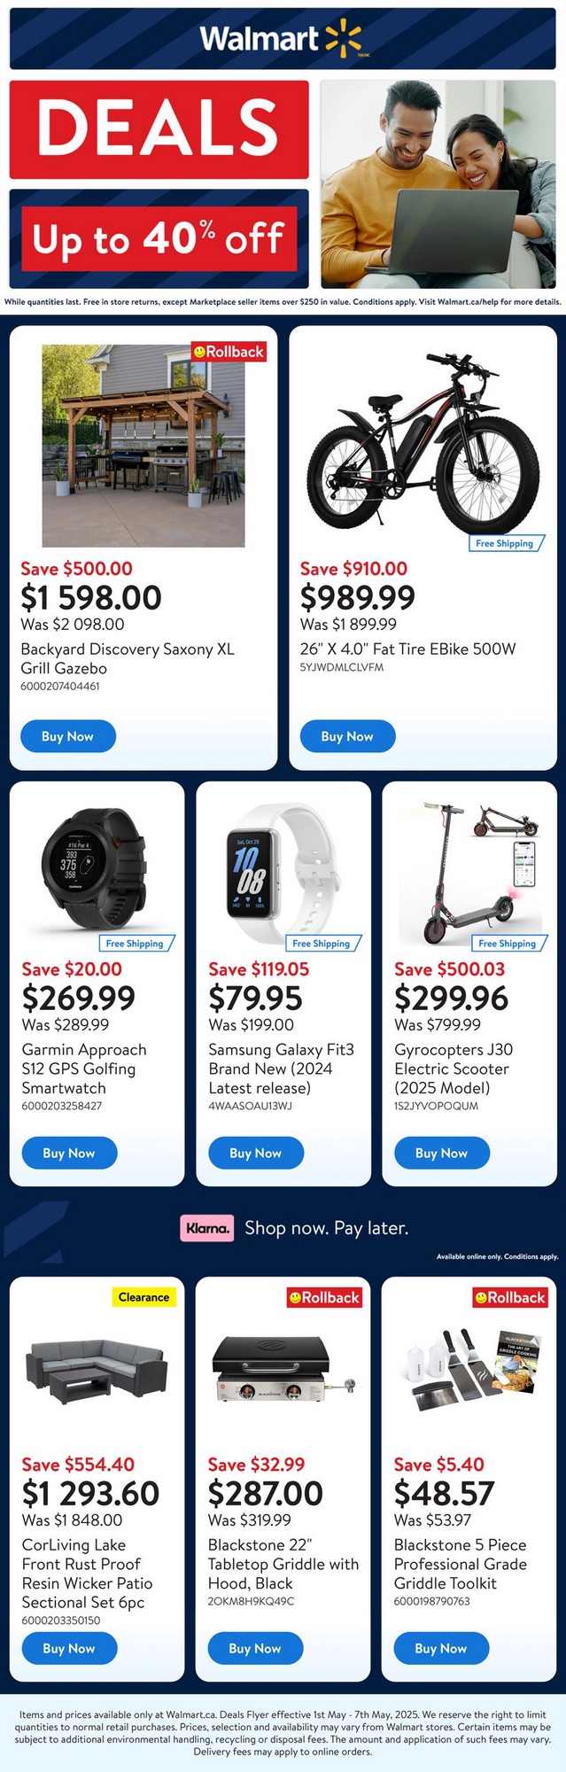Click the red DEALS banner
Viewport: 566px width, 1772px height.
pos(159,129)
